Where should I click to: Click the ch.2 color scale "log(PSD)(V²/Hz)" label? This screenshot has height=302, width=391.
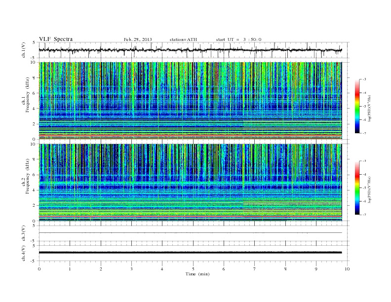370,189
